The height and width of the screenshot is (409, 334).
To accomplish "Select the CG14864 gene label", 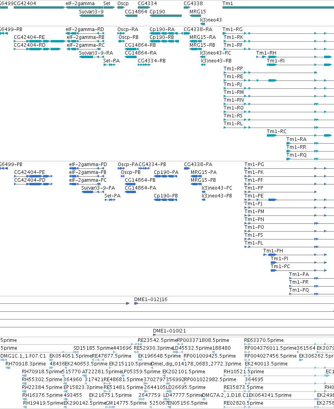I will pyautogui.click(x=136, y=11).
